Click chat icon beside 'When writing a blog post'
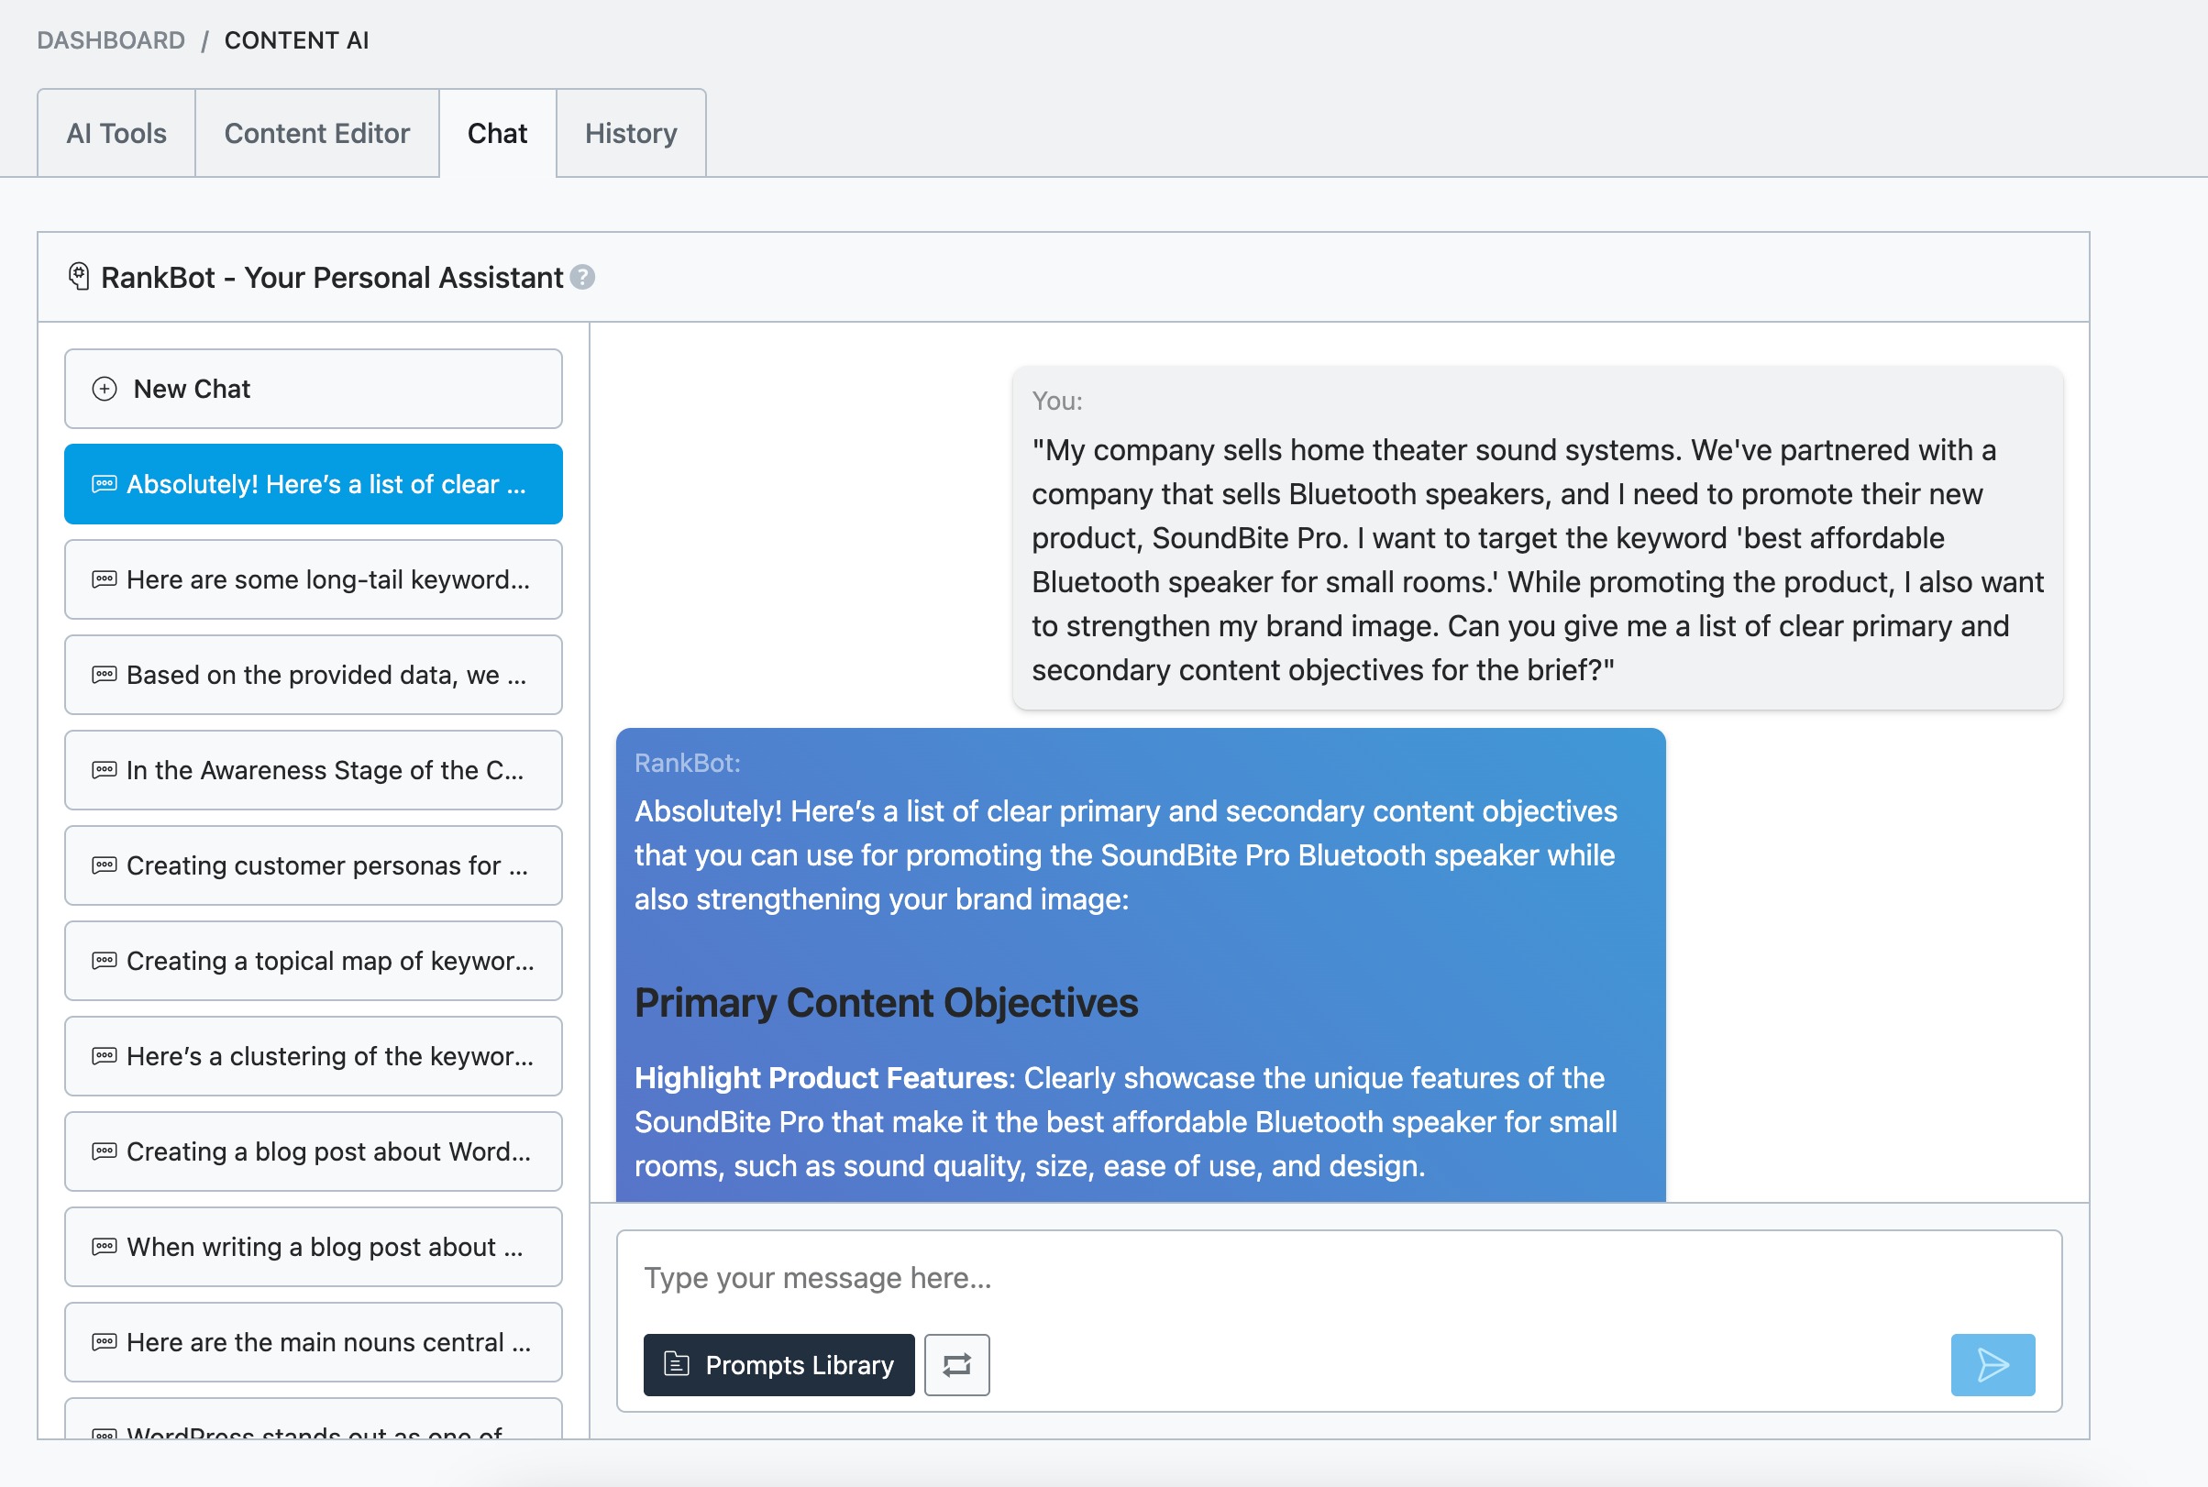 point(105,1247)
